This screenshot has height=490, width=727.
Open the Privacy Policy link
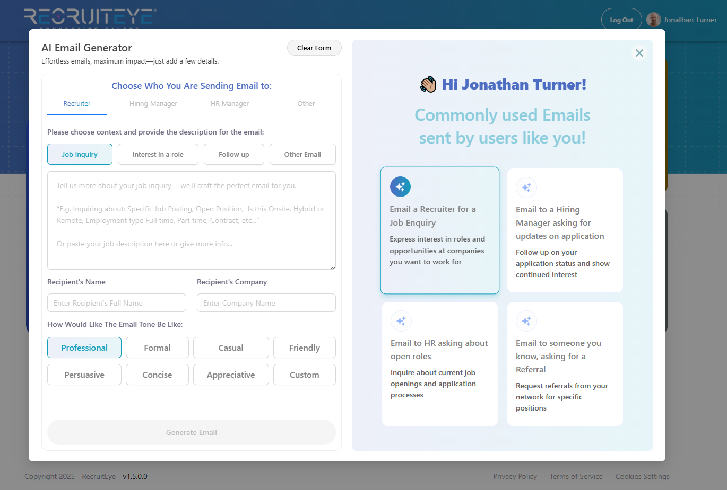(x=515, y=476)
